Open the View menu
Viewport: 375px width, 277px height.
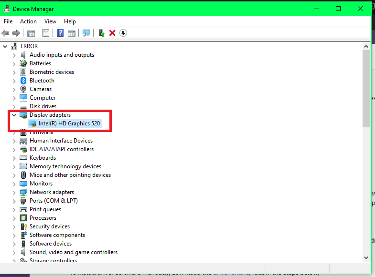click(x=50, y=21)
